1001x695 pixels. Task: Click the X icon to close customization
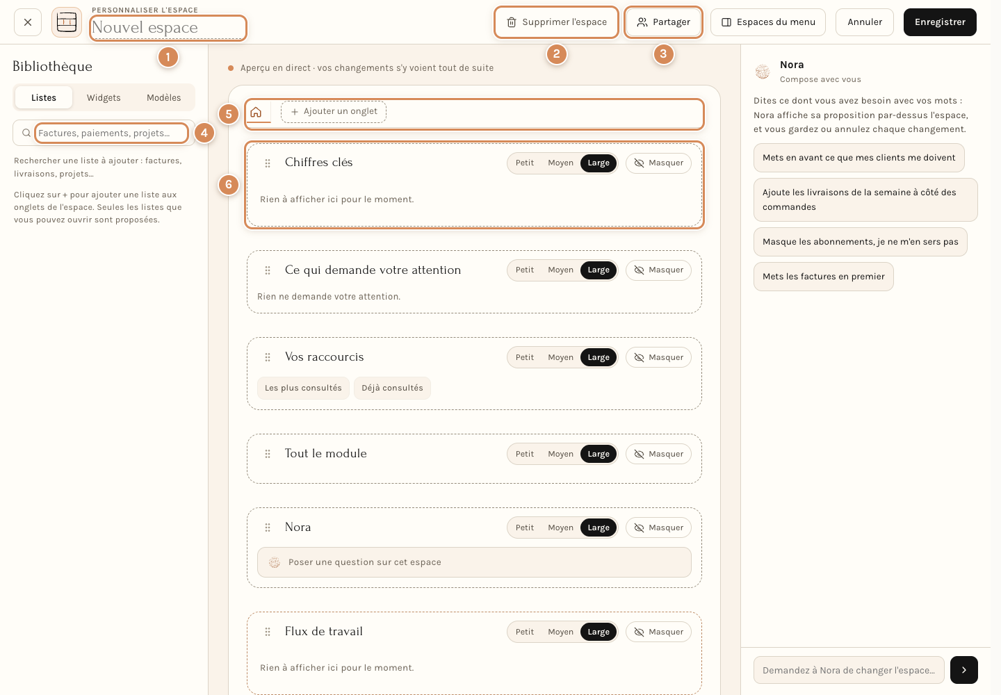tap(28, 22)
